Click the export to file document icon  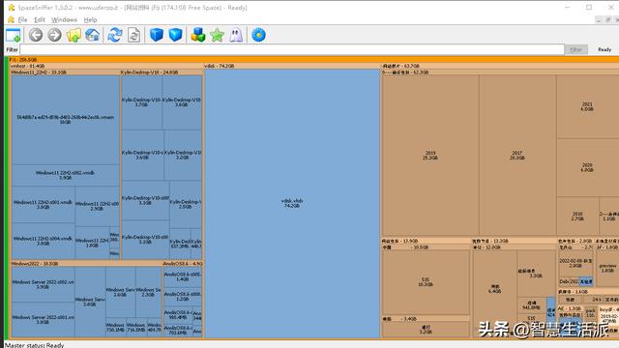point(133,35)
